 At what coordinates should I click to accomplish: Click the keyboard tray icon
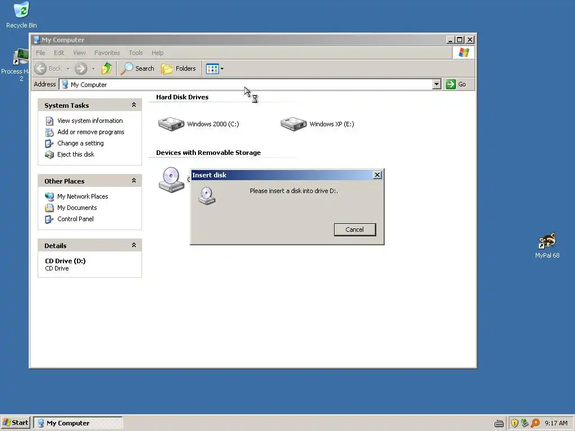[499, 423]
